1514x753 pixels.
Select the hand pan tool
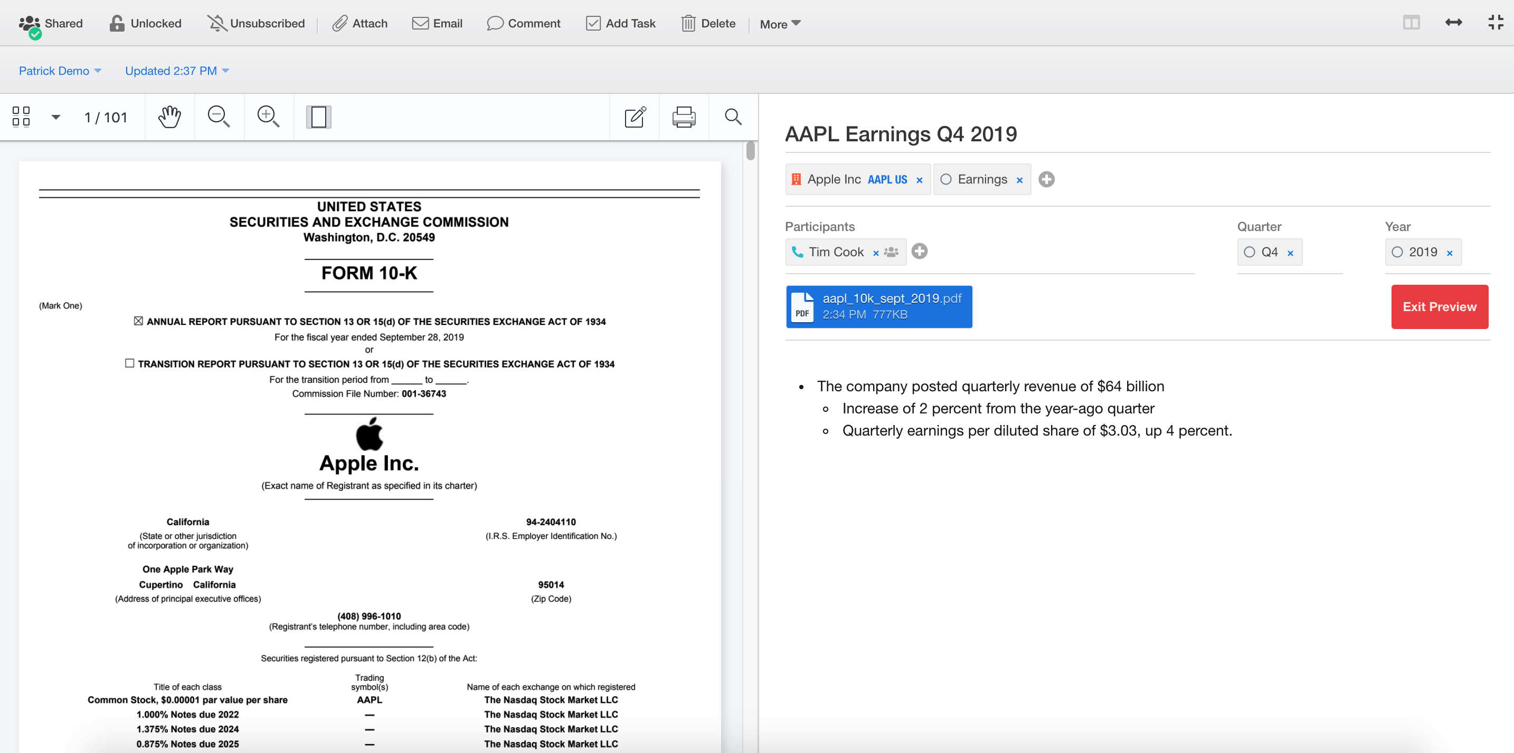pos(169,117)
